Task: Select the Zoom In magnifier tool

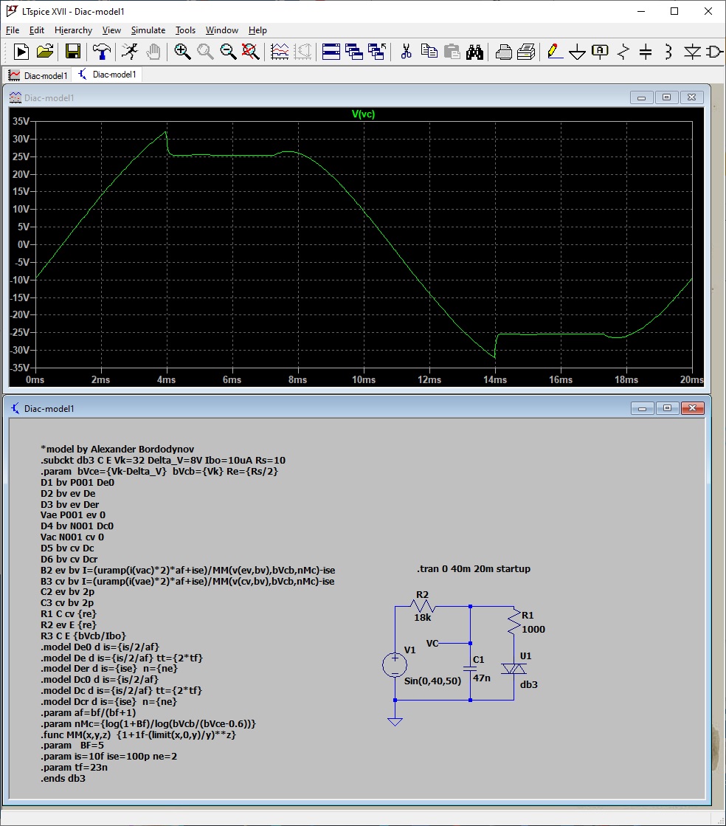Action: (x=182, y=52)
